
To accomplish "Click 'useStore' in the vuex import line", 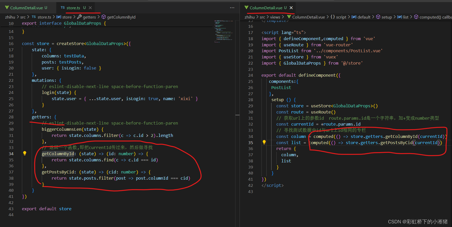I will (x=294, y=57).
